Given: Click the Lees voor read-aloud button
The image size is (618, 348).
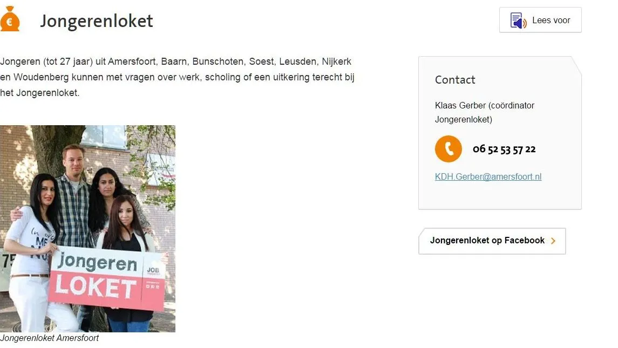Looking at the screenshot, I should (x=540, y=20).
